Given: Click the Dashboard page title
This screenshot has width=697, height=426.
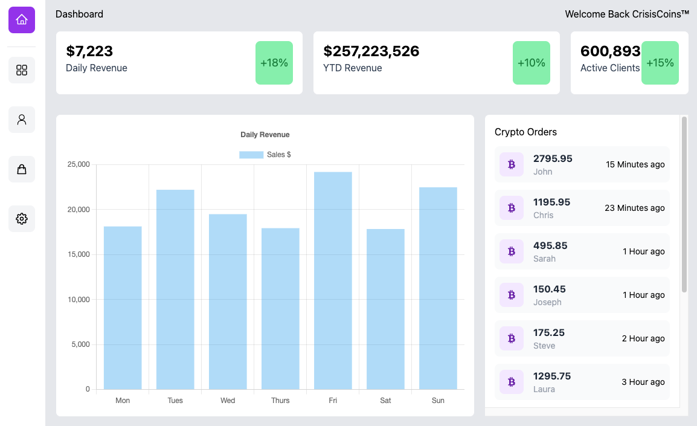Looking at the screenshot, I should 79,14.
